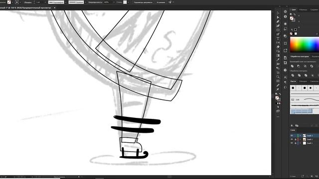The height and width of the screenshot is (179, 319).
Task: Click Exclude shape mode in Pathfinder
Action: (312, 66)
